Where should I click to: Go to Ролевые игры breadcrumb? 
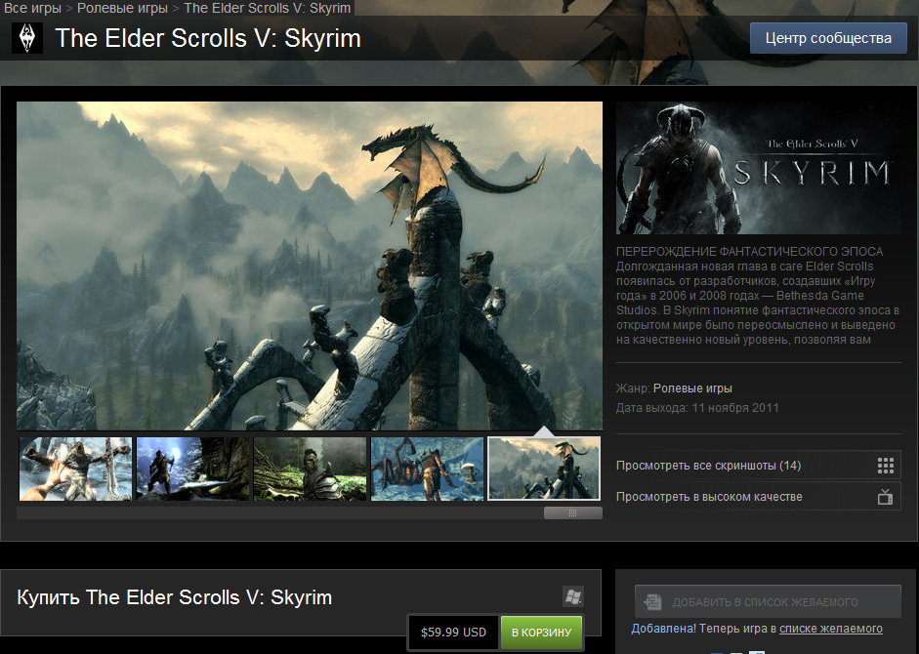tap(122, 8)
